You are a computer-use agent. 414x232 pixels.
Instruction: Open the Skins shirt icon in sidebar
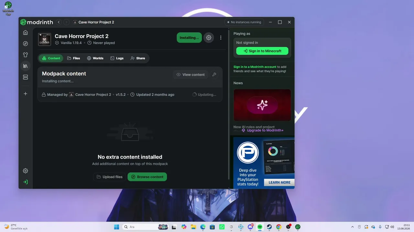point(26,55)
